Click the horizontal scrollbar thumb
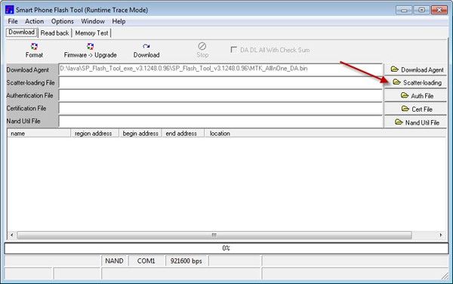The width and height of the screenshot is (453, 284). click(214, 235)
